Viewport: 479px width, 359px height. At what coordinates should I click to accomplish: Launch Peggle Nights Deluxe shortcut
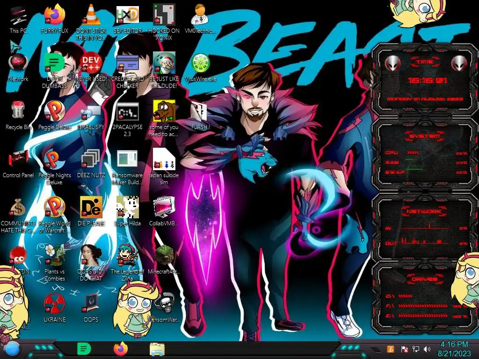[x=55, y=159]
